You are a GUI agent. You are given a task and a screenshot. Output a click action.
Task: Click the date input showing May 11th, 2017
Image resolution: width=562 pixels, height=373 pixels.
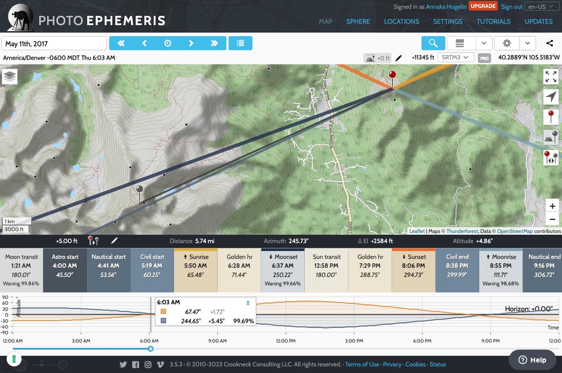click(54, 43)
